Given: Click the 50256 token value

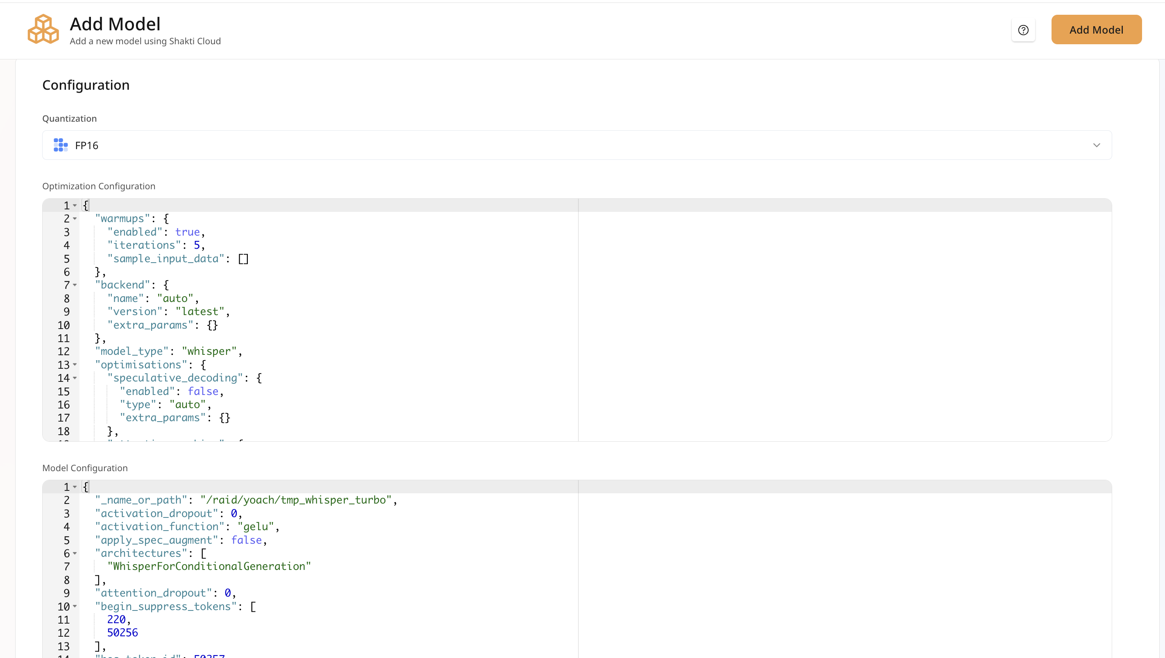Looking at the screenshot, I should [x=122, y=633].
